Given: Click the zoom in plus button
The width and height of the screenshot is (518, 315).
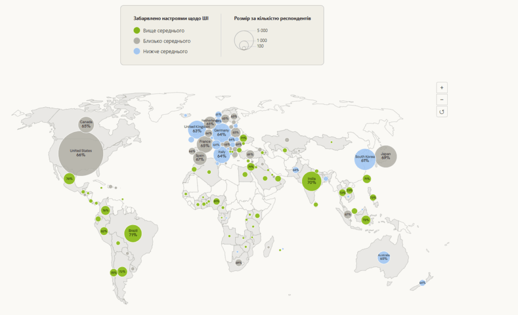Looking at the screenshot, I should point(442,87).
